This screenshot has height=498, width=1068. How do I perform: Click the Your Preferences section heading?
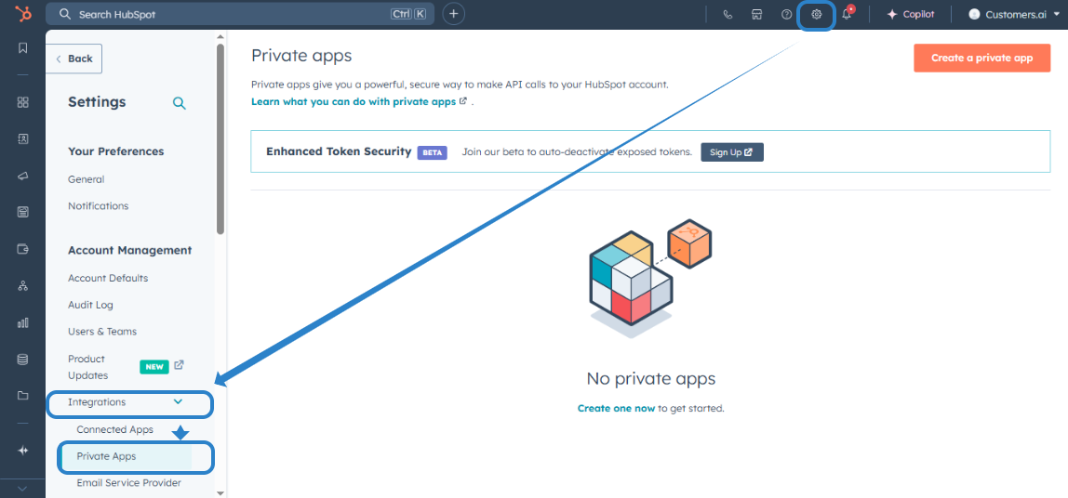(x=115, y=151)
